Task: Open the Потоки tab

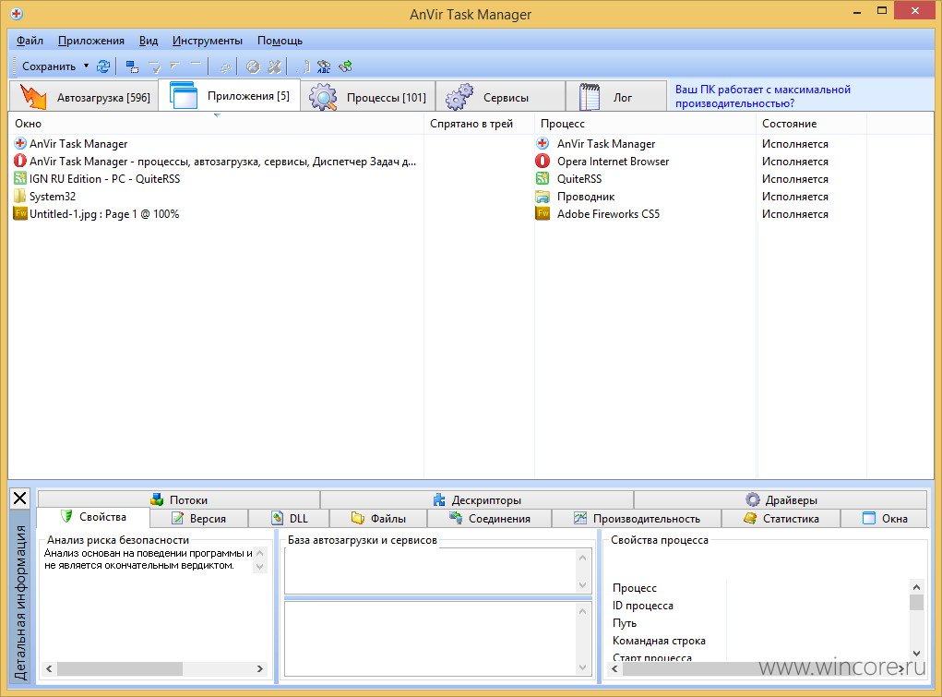Action: point(179,499)
